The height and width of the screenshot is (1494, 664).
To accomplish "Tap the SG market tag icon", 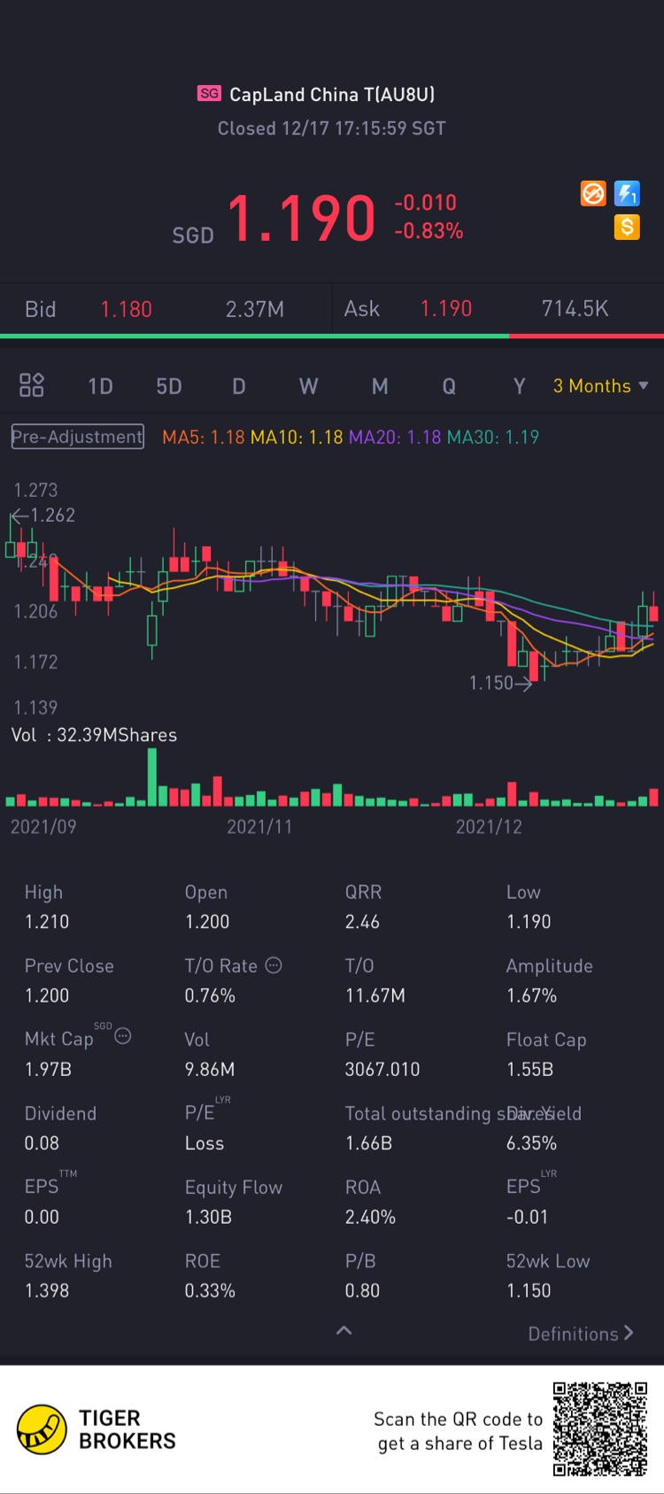I will pyautogui.click(x=209, y=94).
